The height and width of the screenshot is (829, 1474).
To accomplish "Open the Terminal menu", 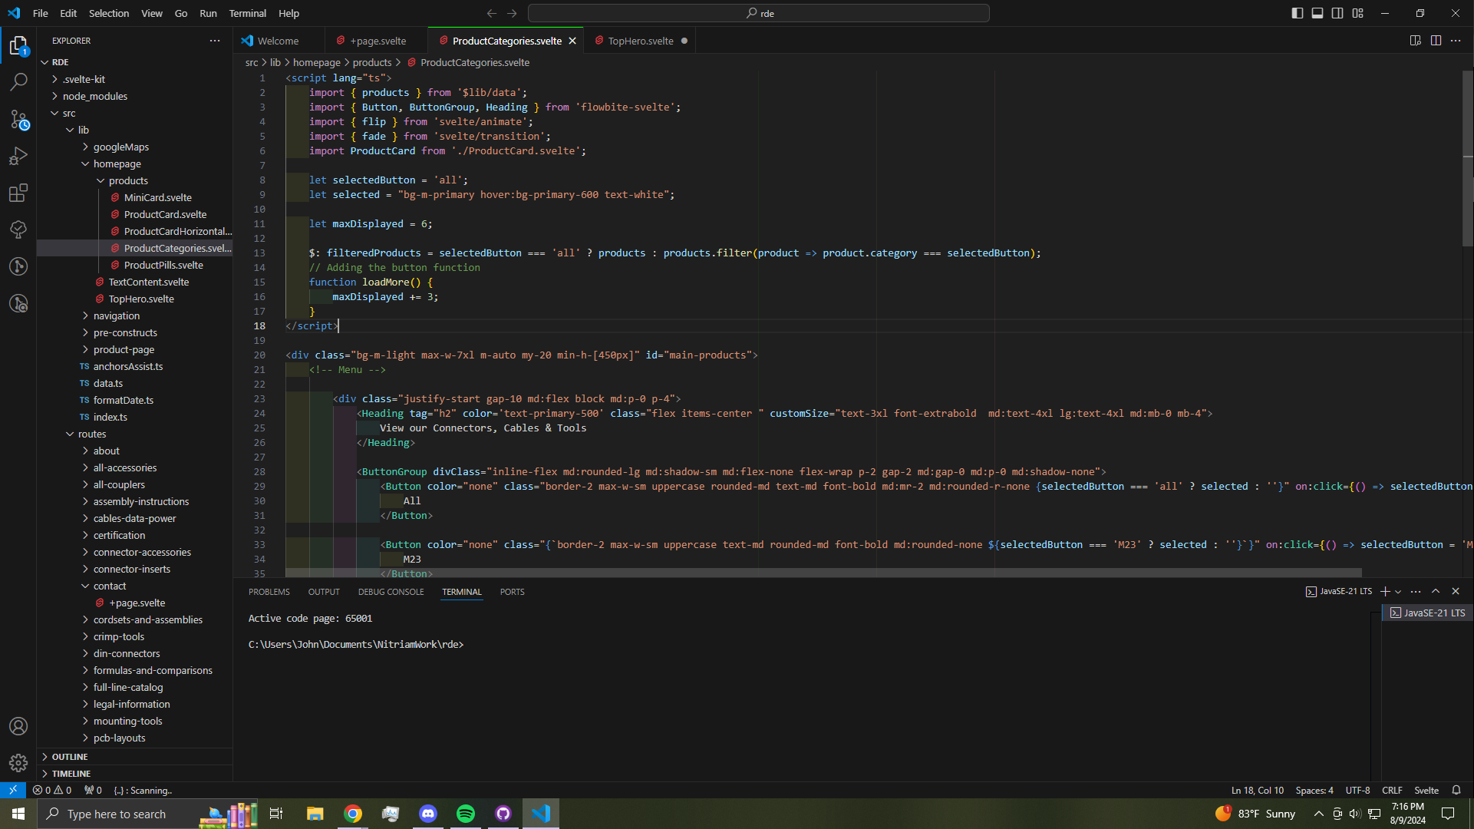I will click(248, 13).
